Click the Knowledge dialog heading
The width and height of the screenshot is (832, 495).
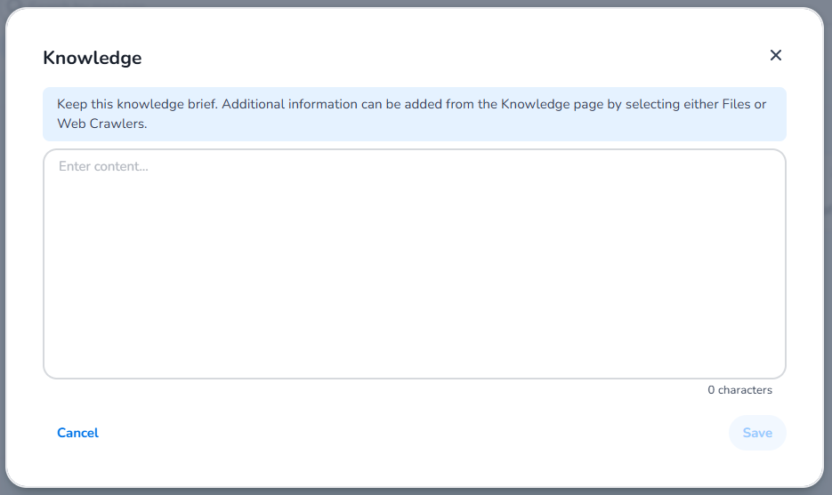coord(93,59)
